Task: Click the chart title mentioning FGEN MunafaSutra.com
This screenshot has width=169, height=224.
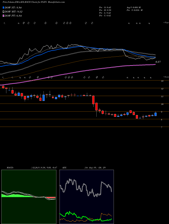Action: pos(33,2)
